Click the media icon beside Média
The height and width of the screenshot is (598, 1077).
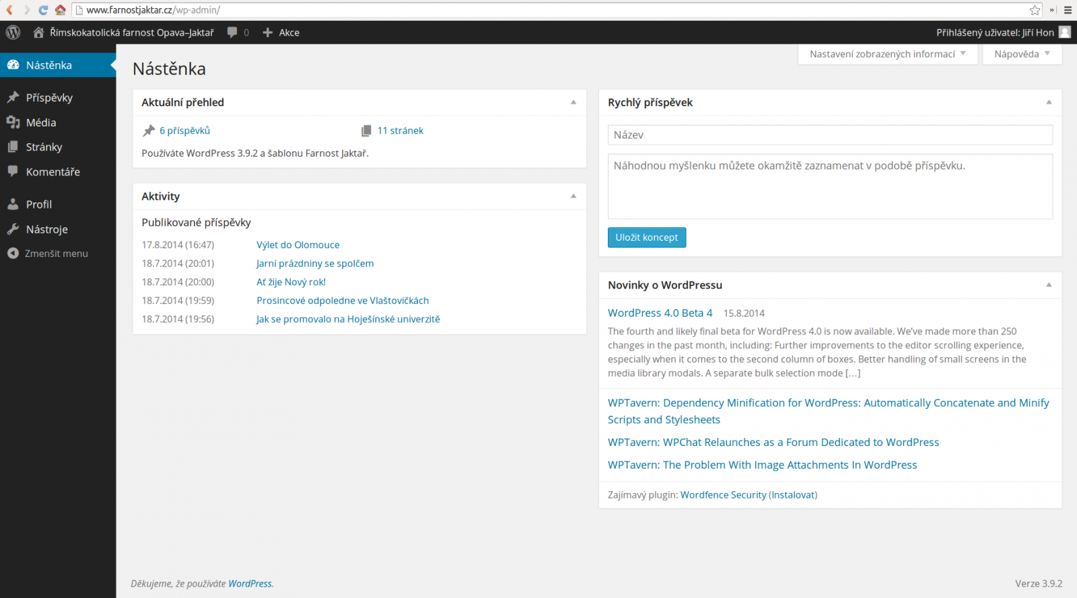coord(13,122)
